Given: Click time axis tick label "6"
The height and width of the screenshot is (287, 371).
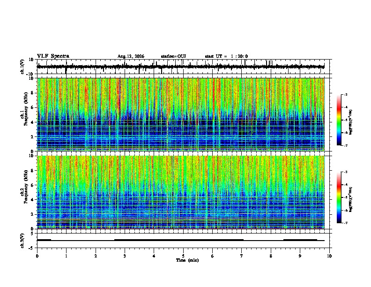Looking at the screenshot, I should point(213,256).
